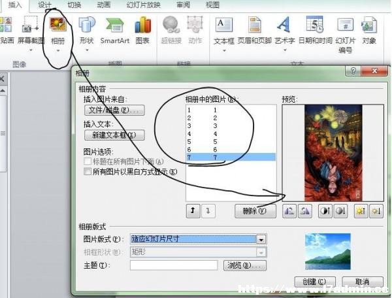
Task: Insert a SmartArt graphic
Action: pyautogui.click(x=115, y=25)
